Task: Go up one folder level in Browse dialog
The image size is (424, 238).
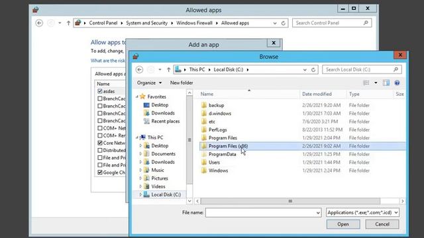Action: 168,69
